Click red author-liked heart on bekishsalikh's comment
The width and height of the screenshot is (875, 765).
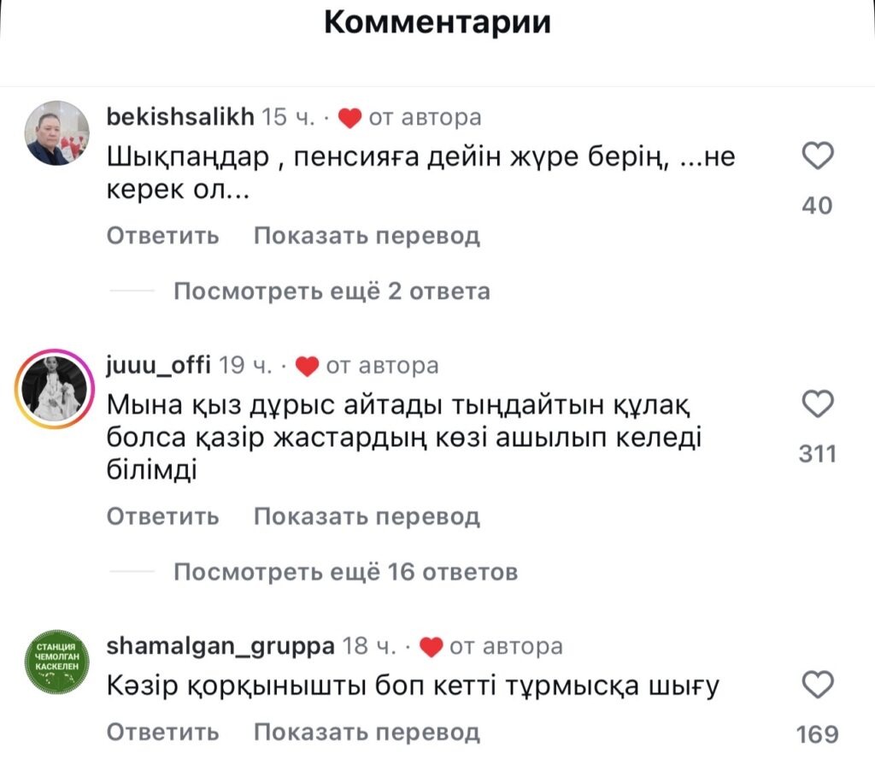[350, 118]
